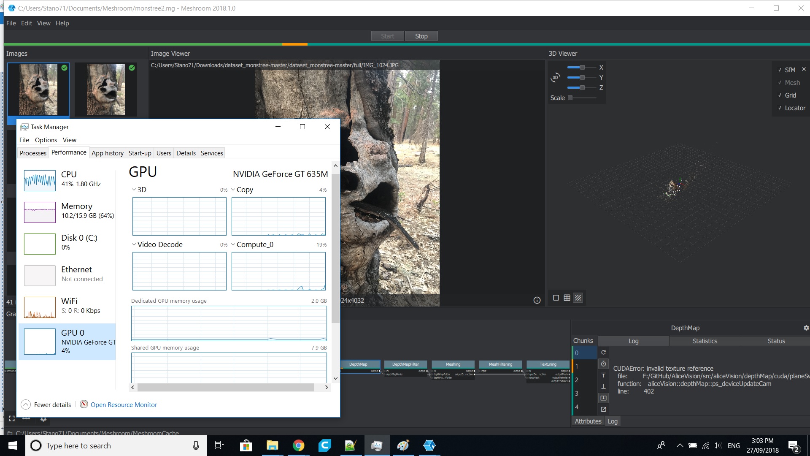This screenshot has height=456, width=810.
Task: Open Meshroom's View menu
Action: coord(43,23)
